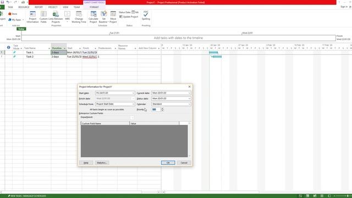The height and width of the screenshot is (198, 352).
Task: Open the WBS menu
Action: [67, 16]
